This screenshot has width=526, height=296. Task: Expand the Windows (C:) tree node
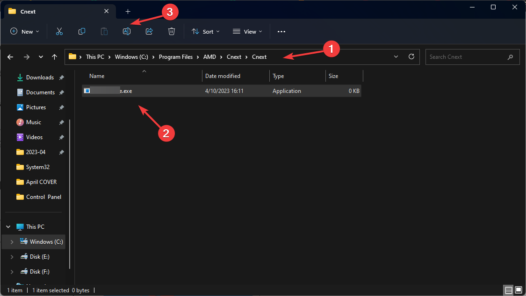click(12, 242)
